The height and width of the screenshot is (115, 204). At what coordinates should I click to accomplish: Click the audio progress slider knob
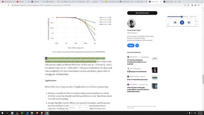click(x=182, y=17)
